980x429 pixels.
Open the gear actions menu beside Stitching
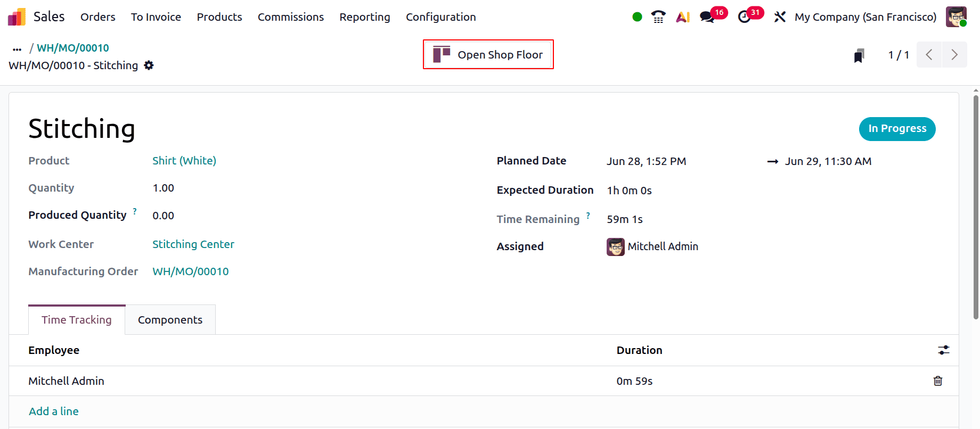(x=149, y=65)
